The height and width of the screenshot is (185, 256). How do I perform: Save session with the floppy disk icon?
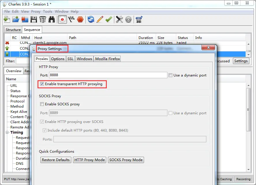coord(34,19)
